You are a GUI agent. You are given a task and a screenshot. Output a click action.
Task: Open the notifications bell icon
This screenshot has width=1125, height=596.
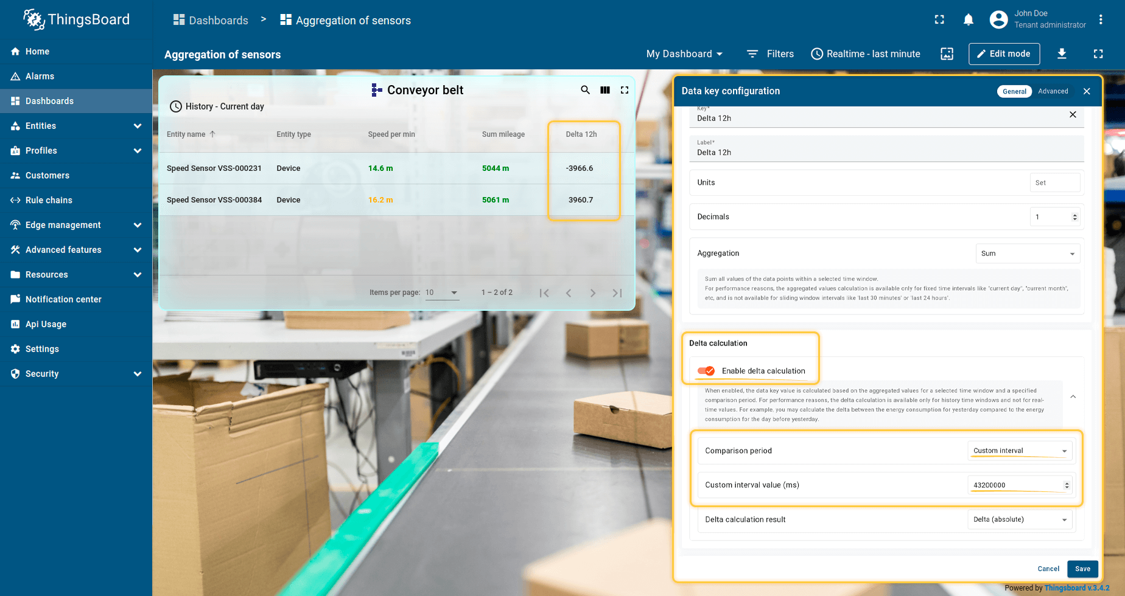point(968,20)
